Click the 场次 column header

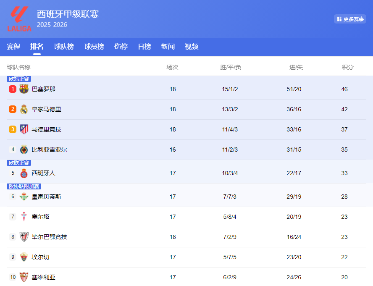(173, 67)
